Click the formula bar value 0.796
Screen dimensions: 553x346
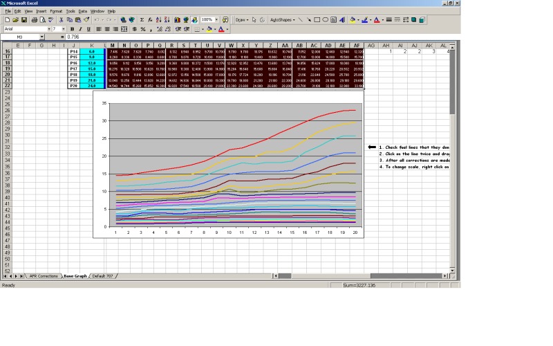[x=73, y=37]
